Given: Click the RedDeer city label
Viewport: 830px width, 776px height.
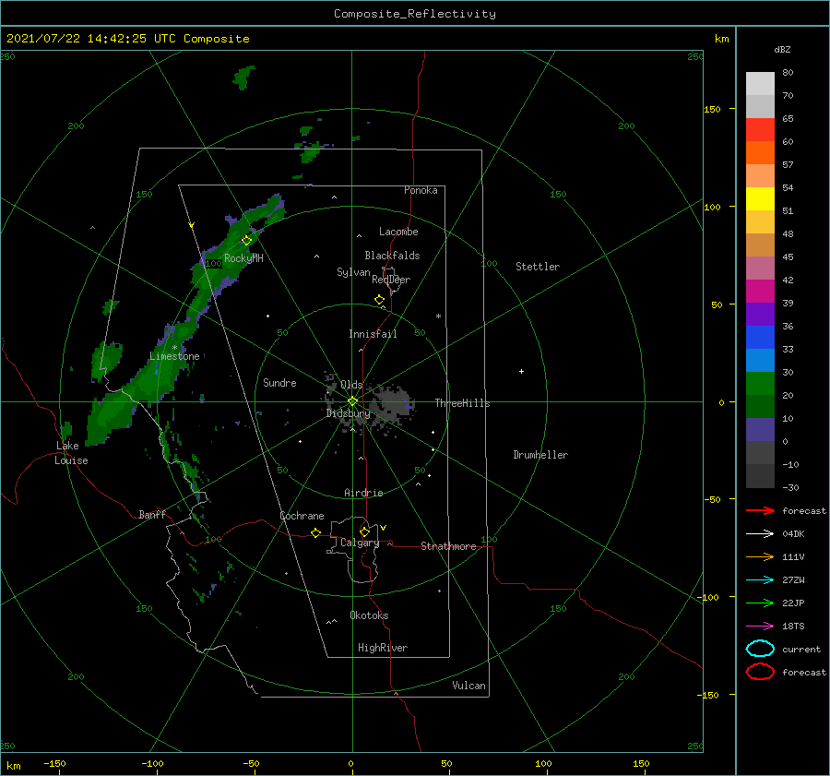Looking at the screenshot, I should pos(391,280).
